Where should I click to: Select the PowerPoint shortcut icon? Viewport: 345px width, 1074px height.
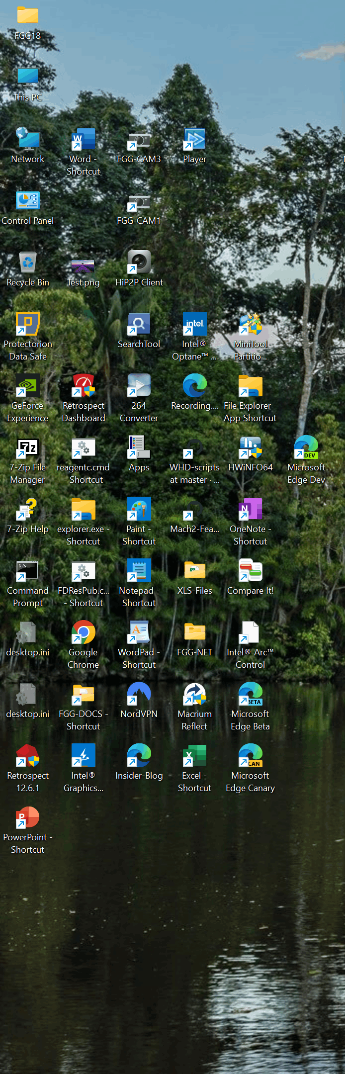click(28, 817)
